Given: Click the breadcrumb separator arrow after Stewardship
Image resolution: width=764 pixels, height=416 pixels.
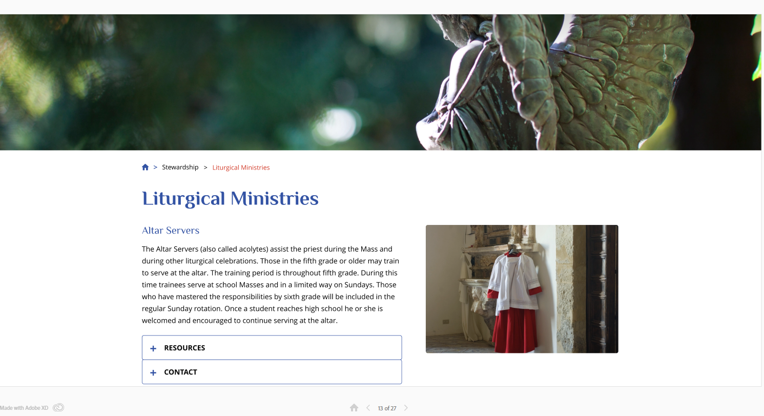Looking at the screenshot, I should (x=205, y=167).
